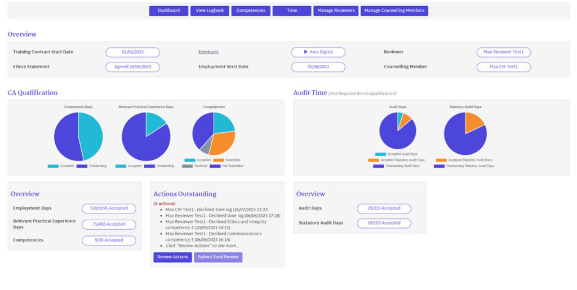Click the View Logbook button
Viewport: 577px width, 290px height.
[x=210, y=11]
